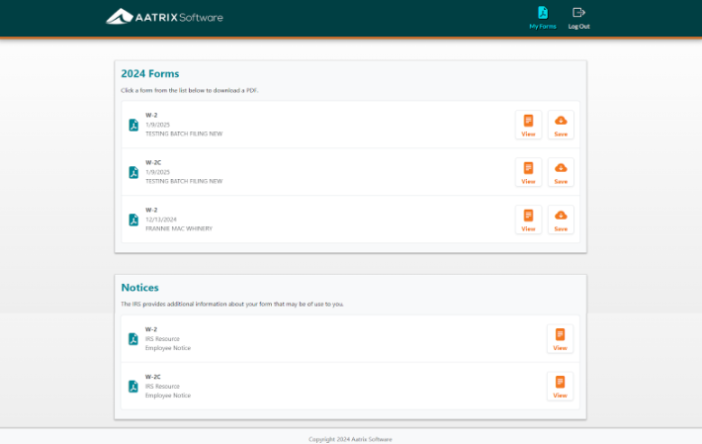View the W-2C IRS Resource notice

560,386
